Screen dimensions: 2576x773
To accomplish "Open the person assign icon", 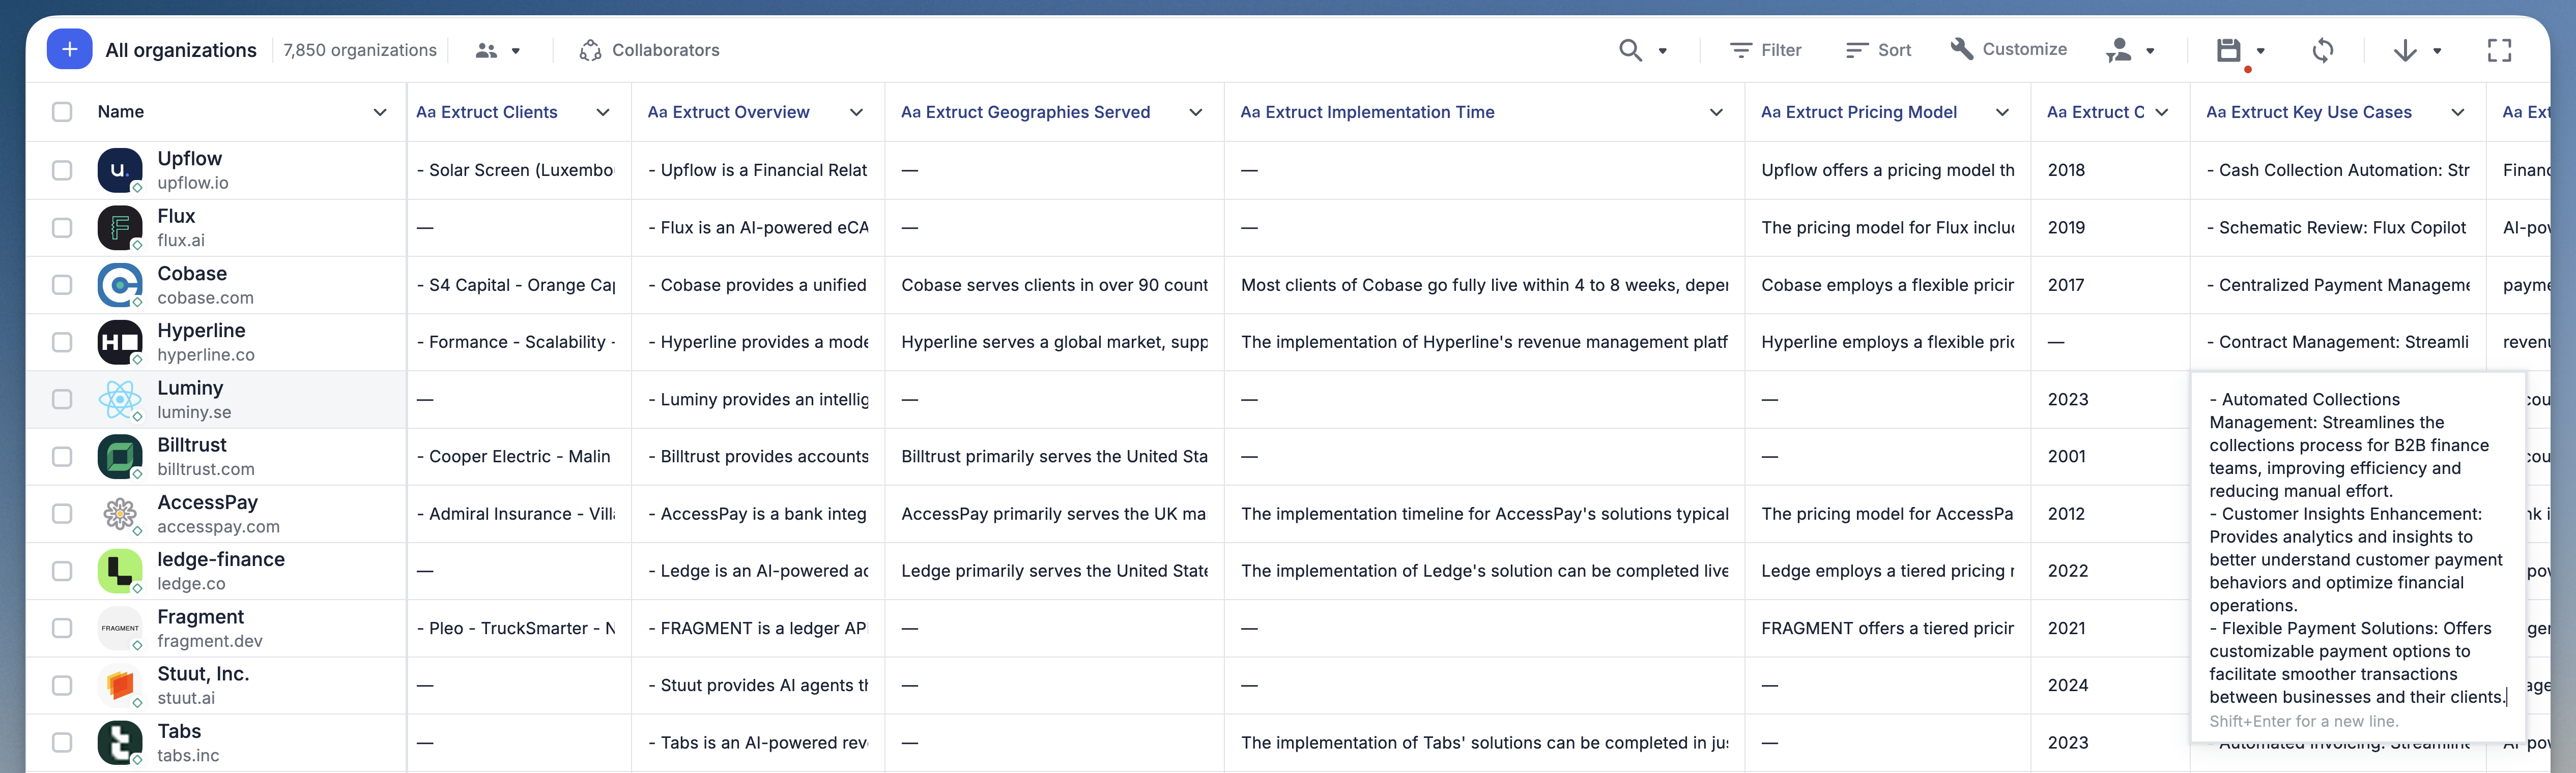I will point(2118,50).
